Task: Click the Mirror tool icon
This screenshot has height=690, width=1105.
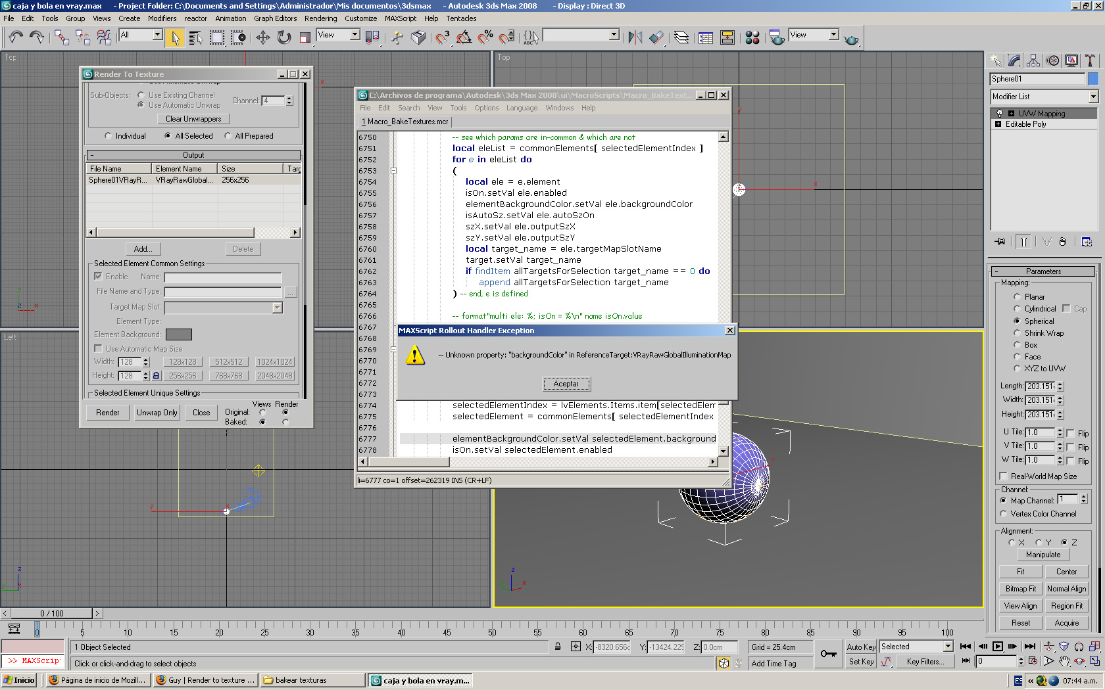Action: tap(635, 37)
